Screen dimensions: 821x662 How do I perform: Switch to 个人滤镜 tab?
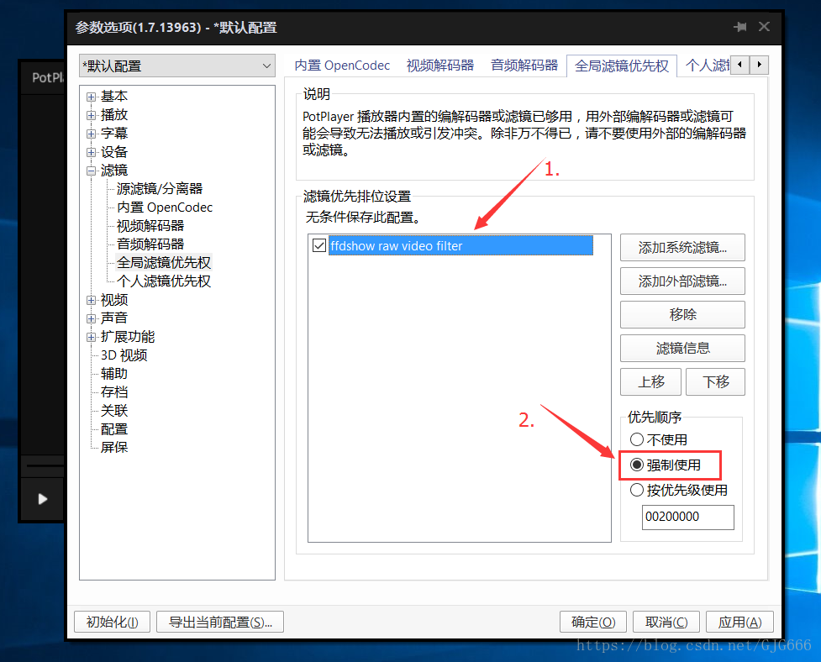pos(706,66)
